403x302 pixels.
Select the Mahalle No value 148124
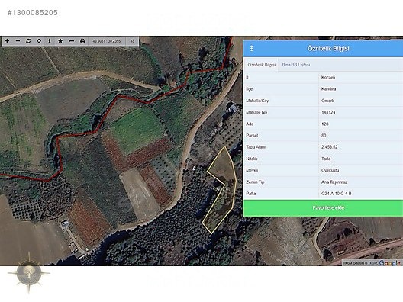328,112
